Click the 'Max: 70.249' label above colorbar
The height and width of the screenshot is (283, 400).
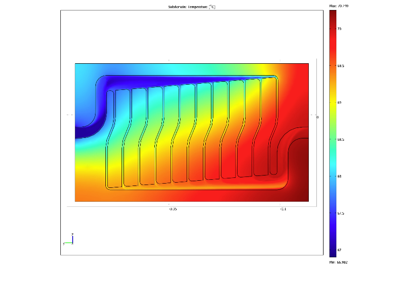(x=339, y=6)
